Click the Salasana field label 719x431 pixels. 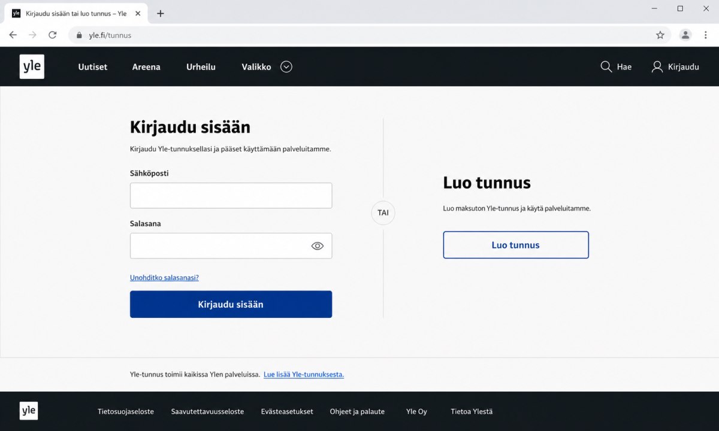point(146,223)
